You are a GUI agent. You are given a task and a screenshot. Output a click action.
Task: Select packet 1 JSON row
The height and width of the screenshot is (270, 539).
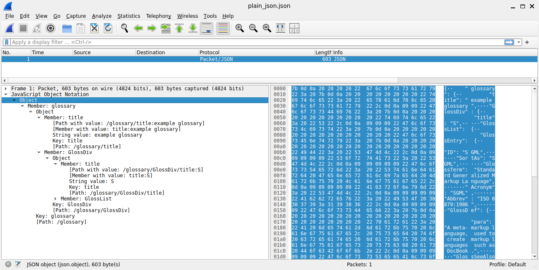269,59
